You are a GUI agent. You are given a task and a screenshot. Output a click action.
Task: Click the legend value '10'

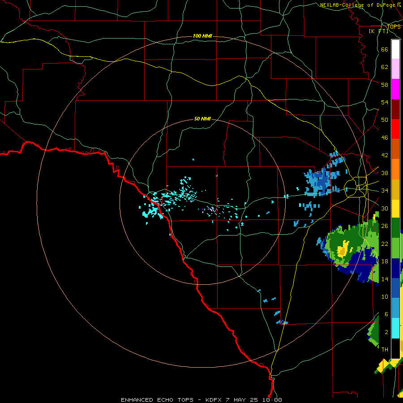point(385,296)
